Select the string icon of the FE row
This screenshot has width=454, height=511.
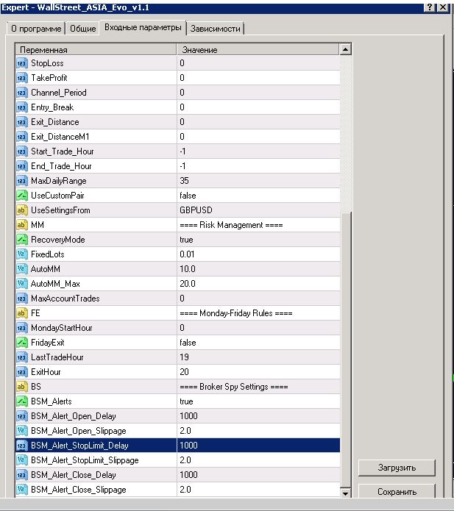(x=22, y=313)
